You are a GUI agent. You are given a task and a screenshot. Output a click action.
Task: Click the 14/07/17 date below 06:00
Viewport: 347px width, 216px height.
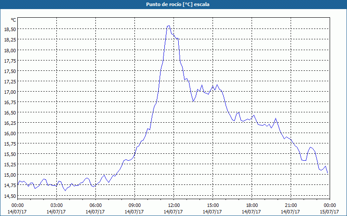95,212
